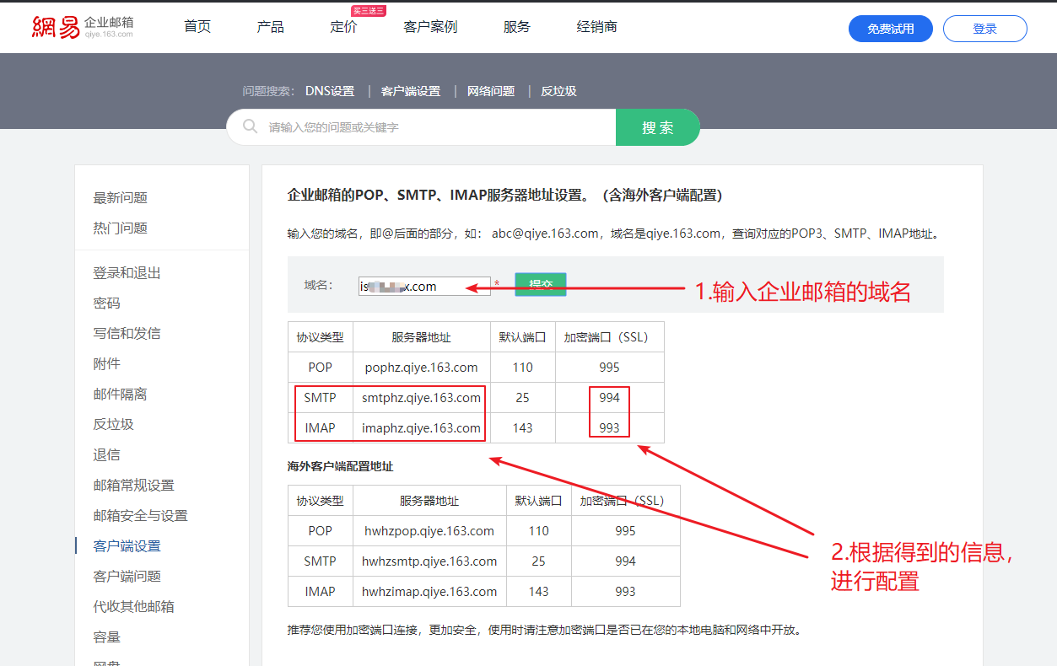Click the 反垃圾 quick search link
Screen dimensions: 1057x666
[x=558, y=91]
